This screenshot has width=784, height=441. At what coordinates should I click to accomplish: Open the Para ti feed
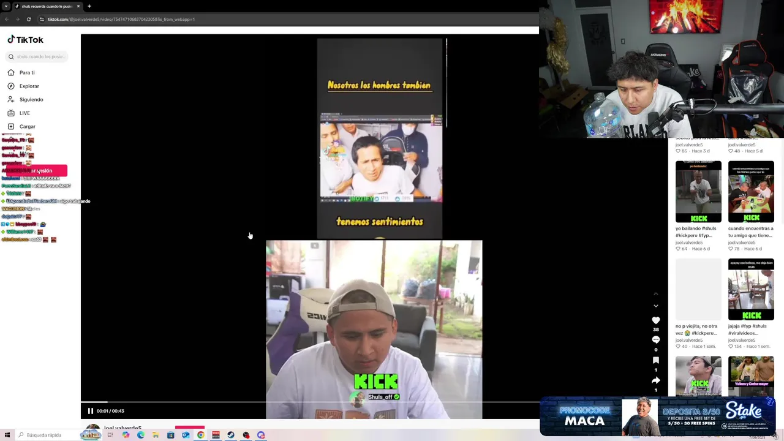[x=27, y=72]
